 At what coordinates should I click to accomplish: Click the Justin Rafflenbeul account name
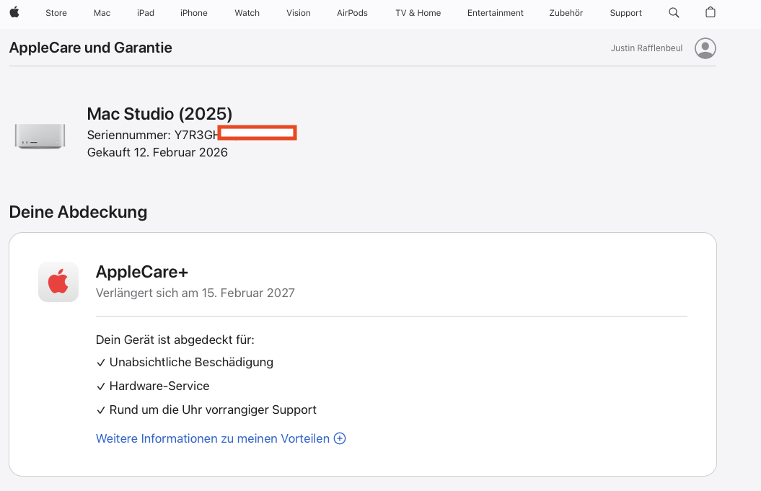646,48
